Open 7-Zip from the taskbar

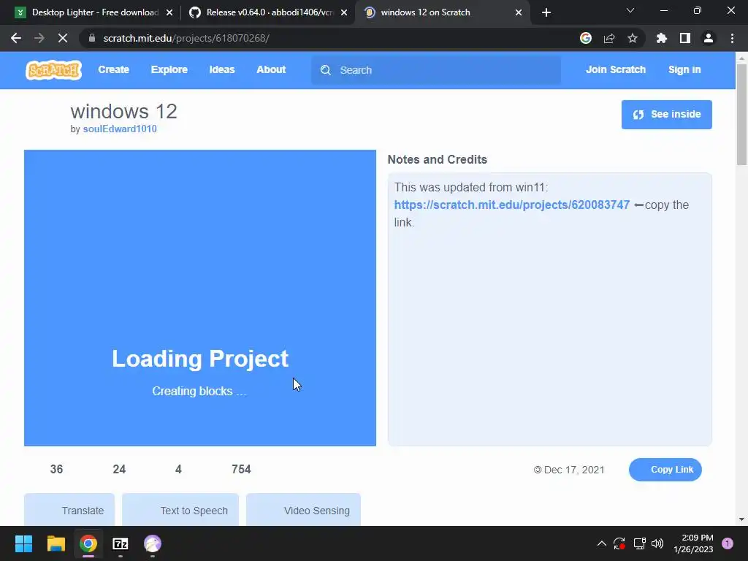[121, 543]
